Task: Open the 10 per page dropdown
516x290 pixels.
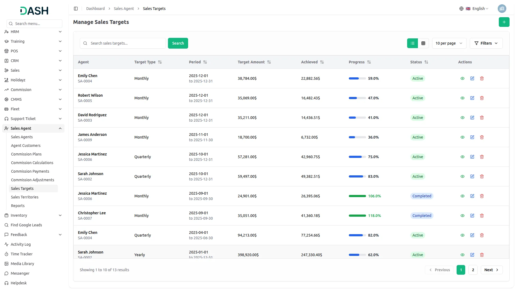Action: (x=449, y=43)
